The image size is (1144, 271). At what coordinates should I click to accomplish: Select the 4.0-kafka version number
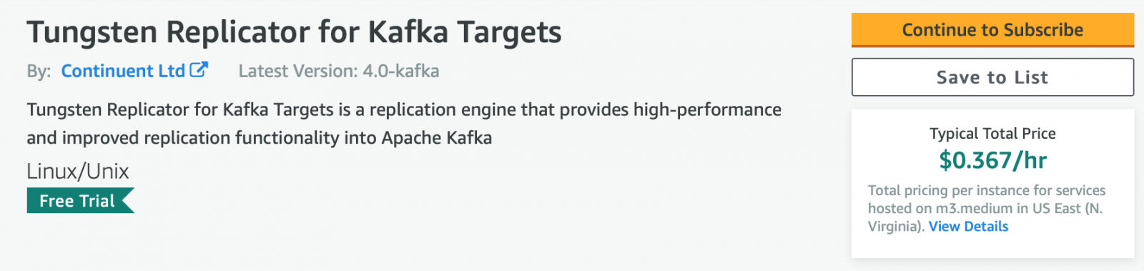(x=401, y=71)
